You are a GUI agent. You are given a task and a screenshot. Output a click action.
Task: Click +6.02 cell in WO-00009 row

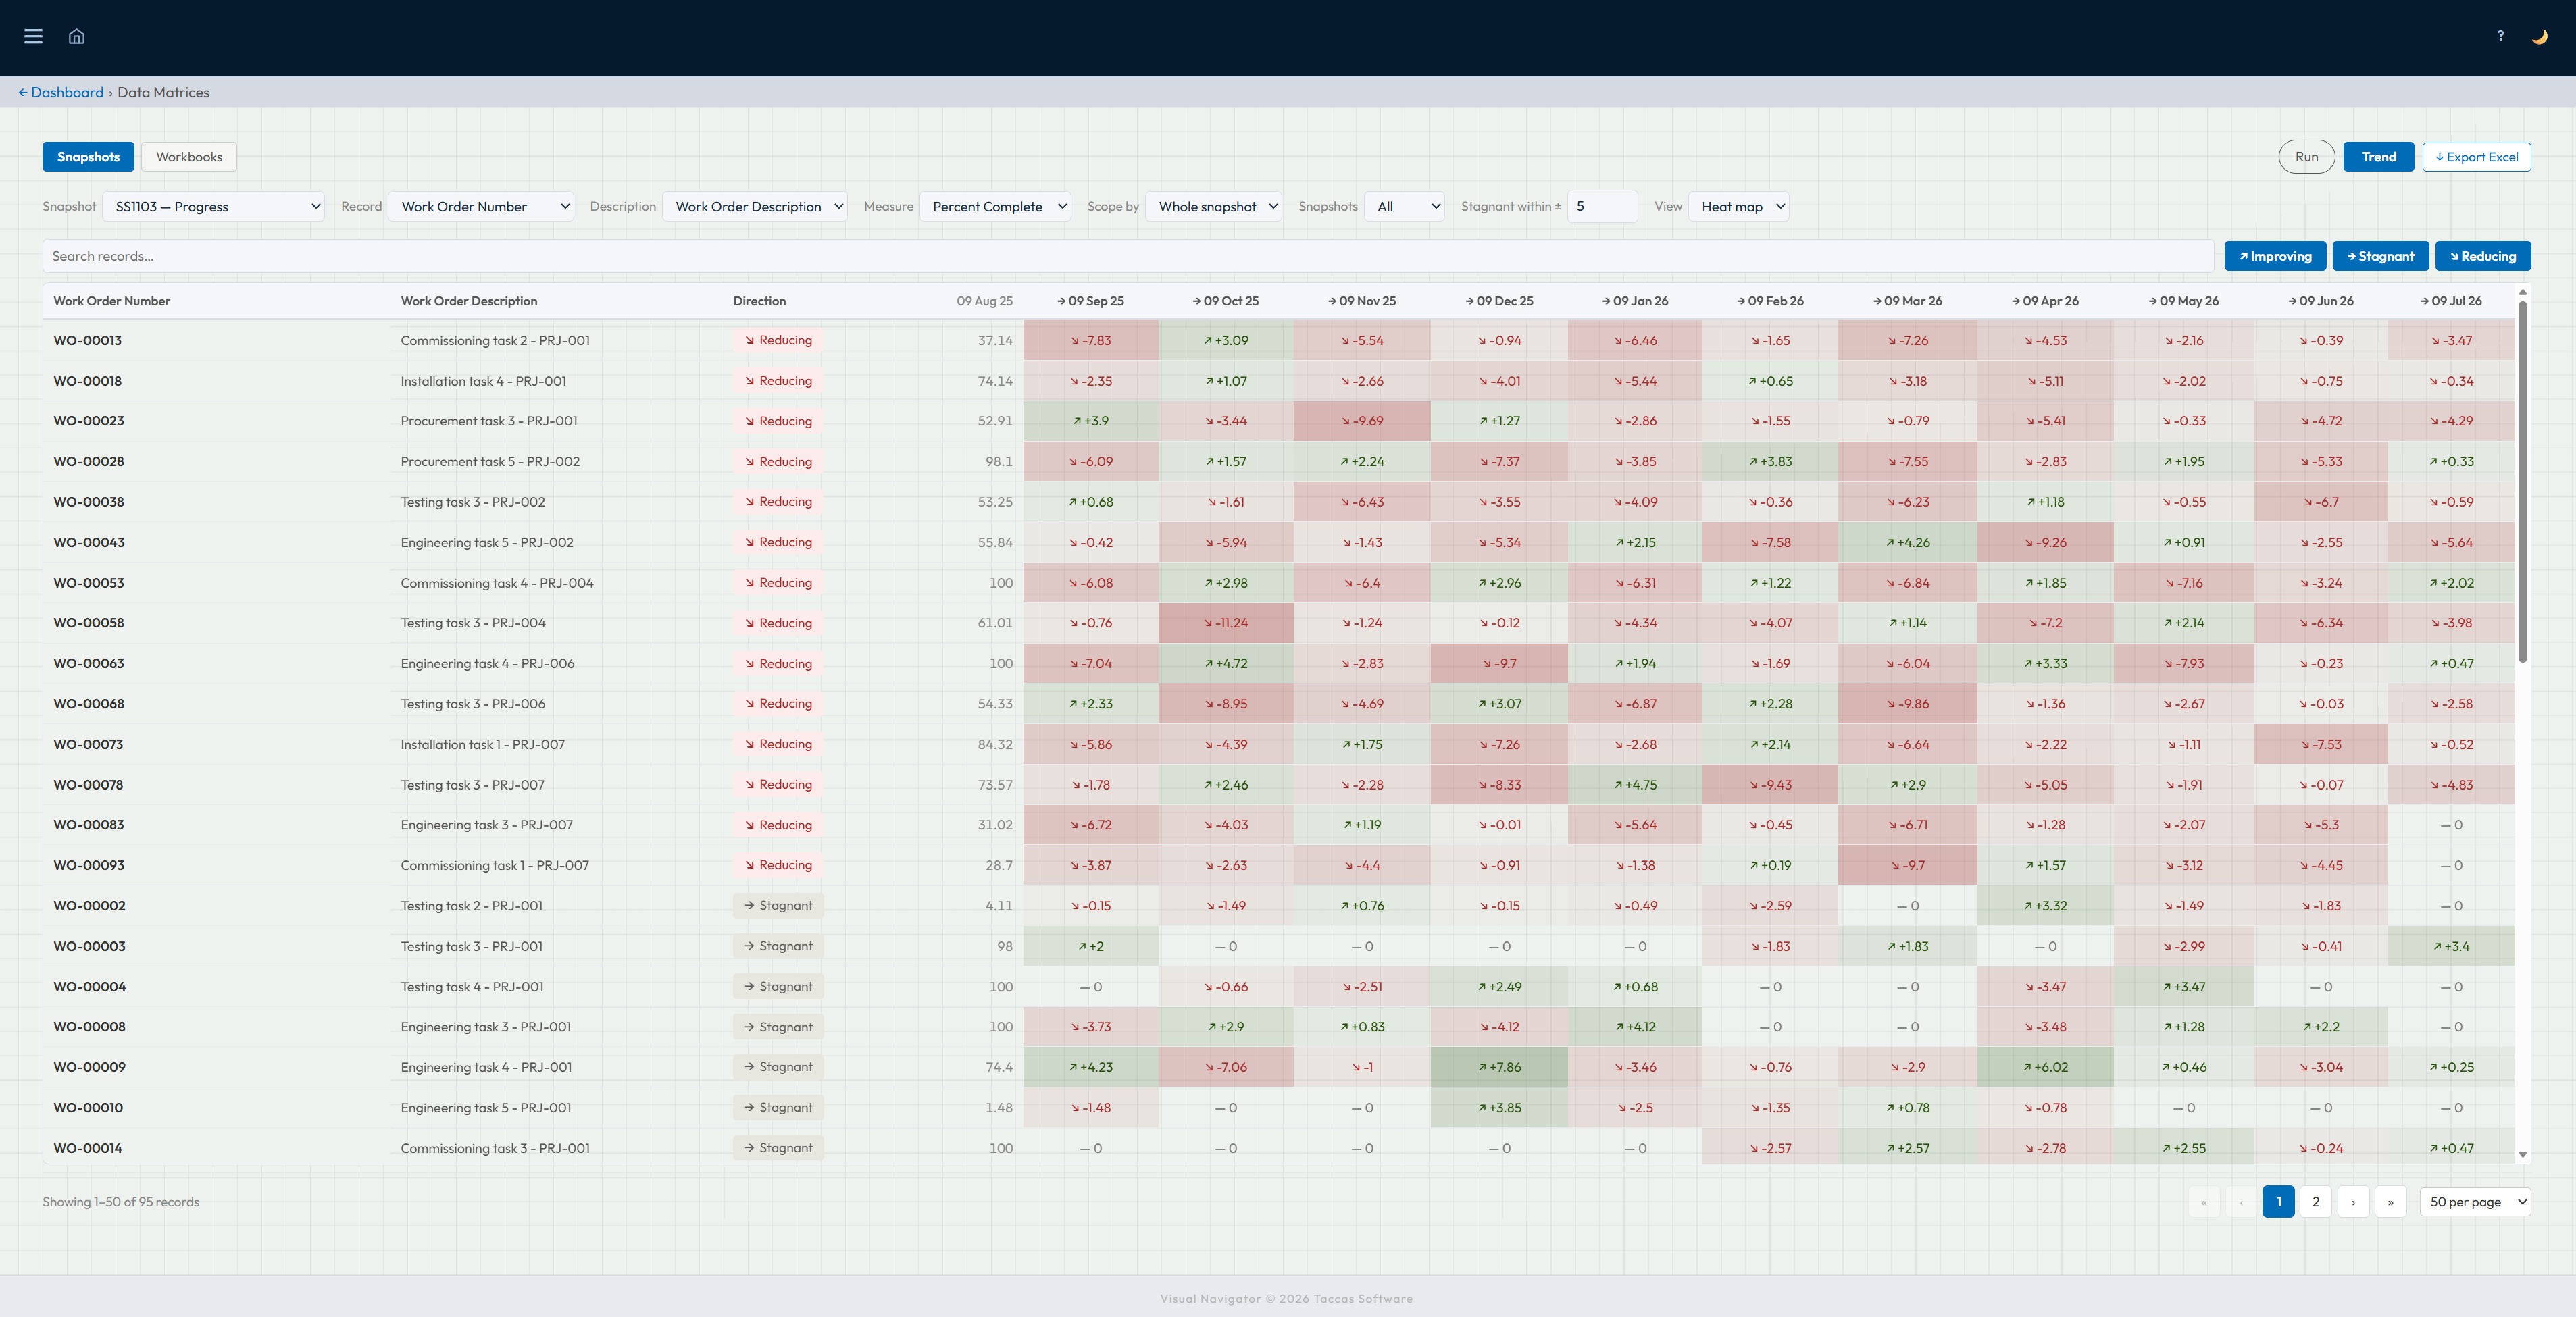[x=2044, y=1067]
